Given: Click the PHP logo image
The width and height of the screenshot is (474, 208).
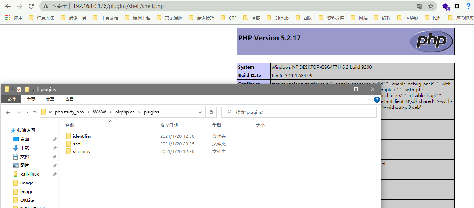Looking at the screenshot, I should (432, 41).
